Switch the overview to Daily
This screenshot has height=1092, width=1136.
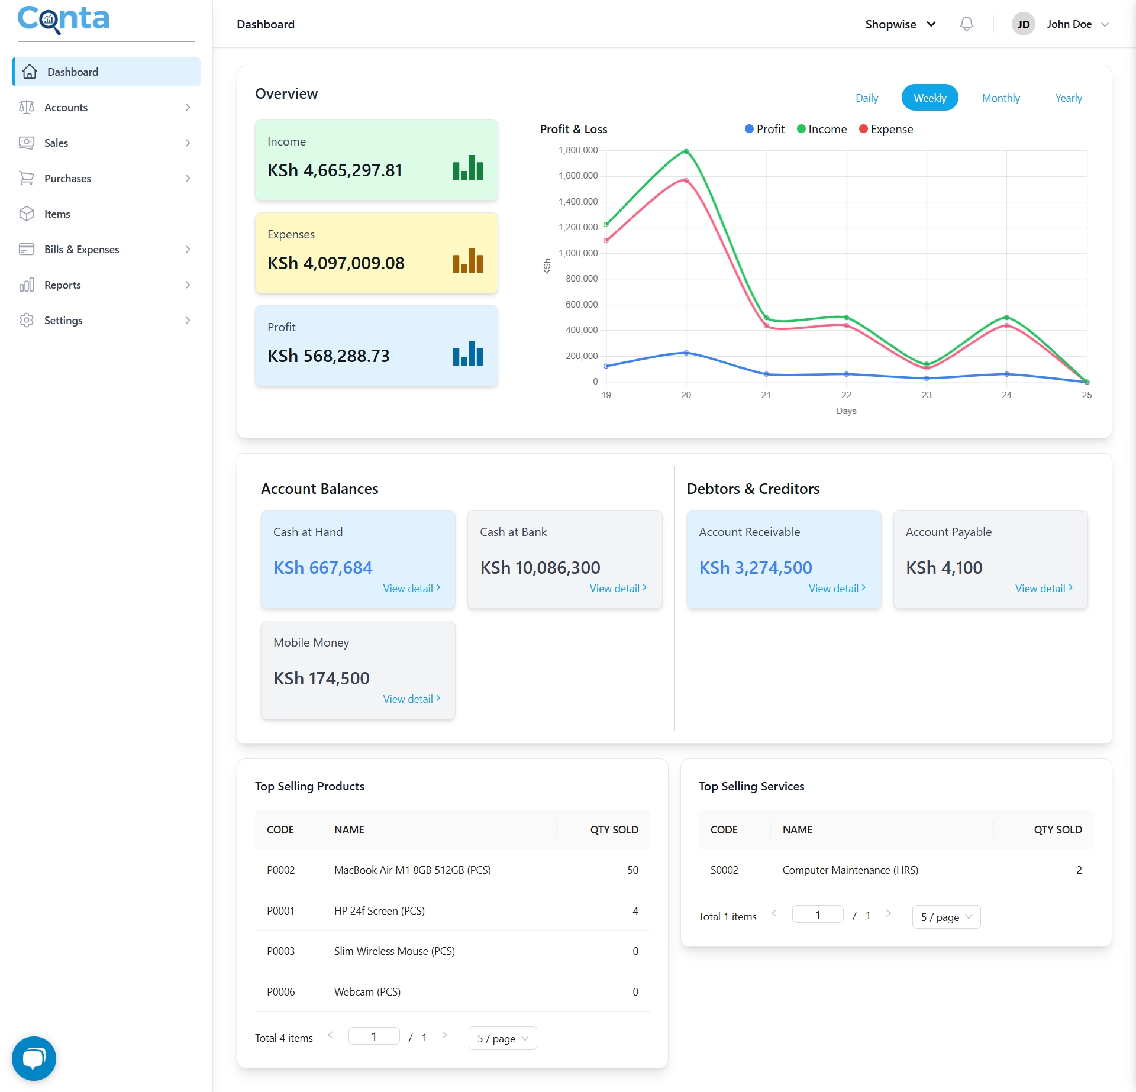tap(867, 98)
